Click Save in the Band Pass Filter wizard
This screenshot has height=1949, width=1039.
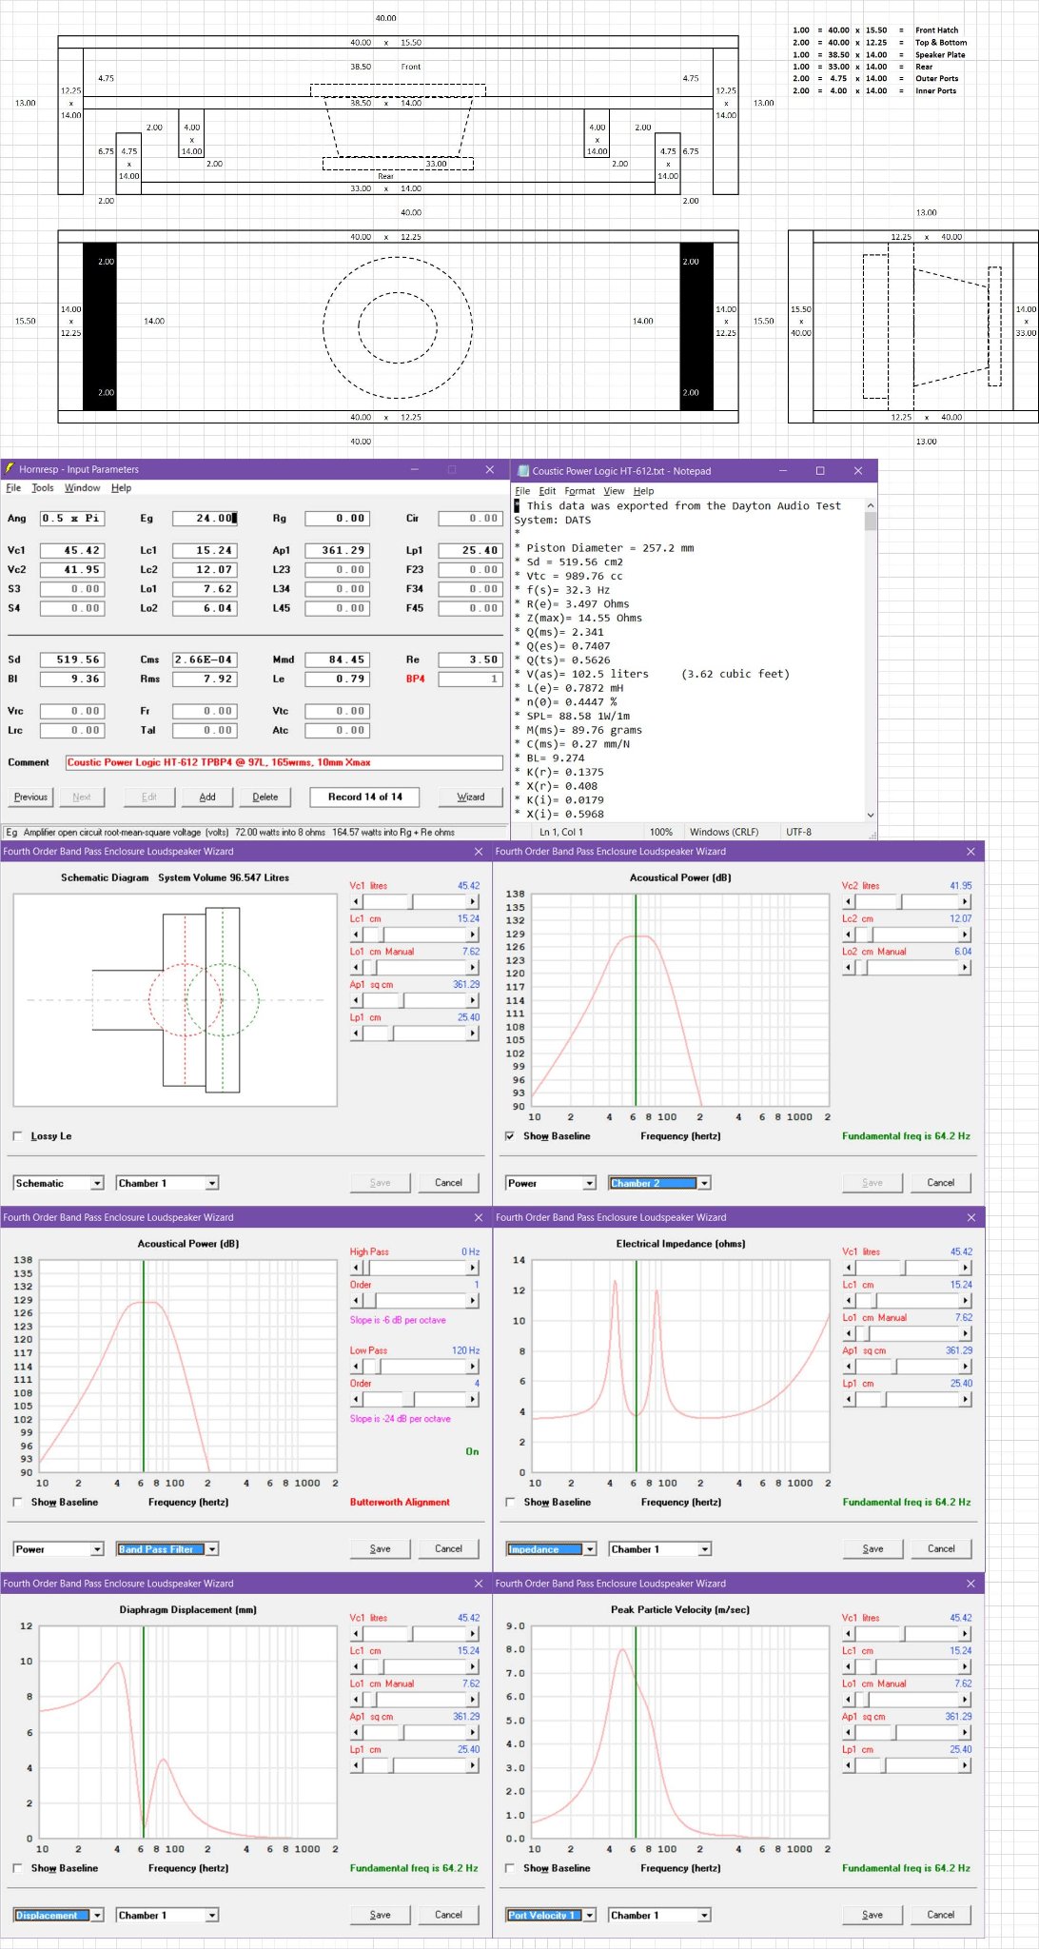point(380,1549)
